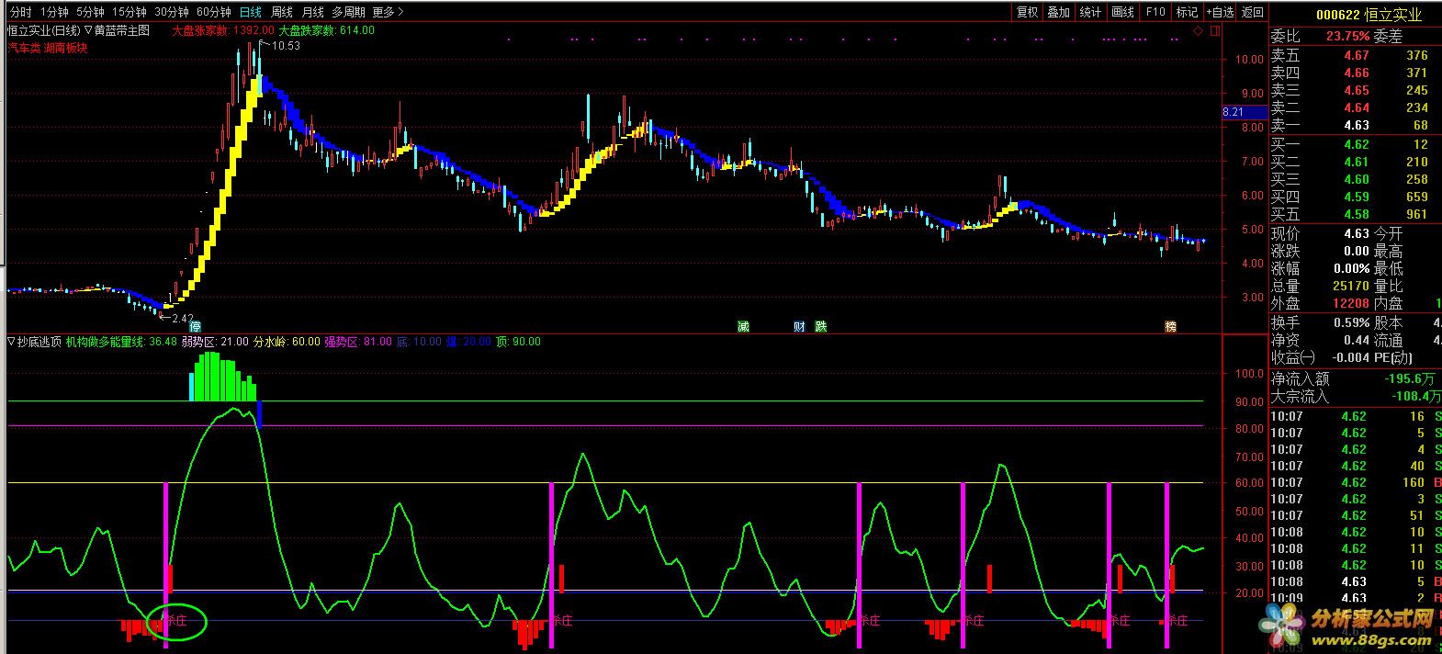Select the 买四 4.59 order row
1442x654 pixels.
1356,197
